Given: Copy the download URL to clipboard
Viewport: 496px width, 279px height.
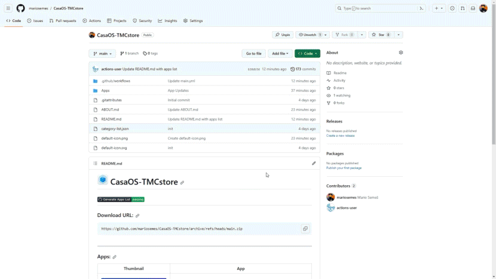Looking at the screenshot, I should click(x=305, y=229).
